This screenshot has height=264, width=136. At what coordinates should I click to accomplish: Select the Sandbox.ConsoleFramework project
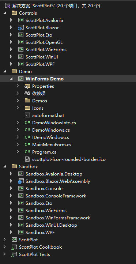(x=56, y=196)
